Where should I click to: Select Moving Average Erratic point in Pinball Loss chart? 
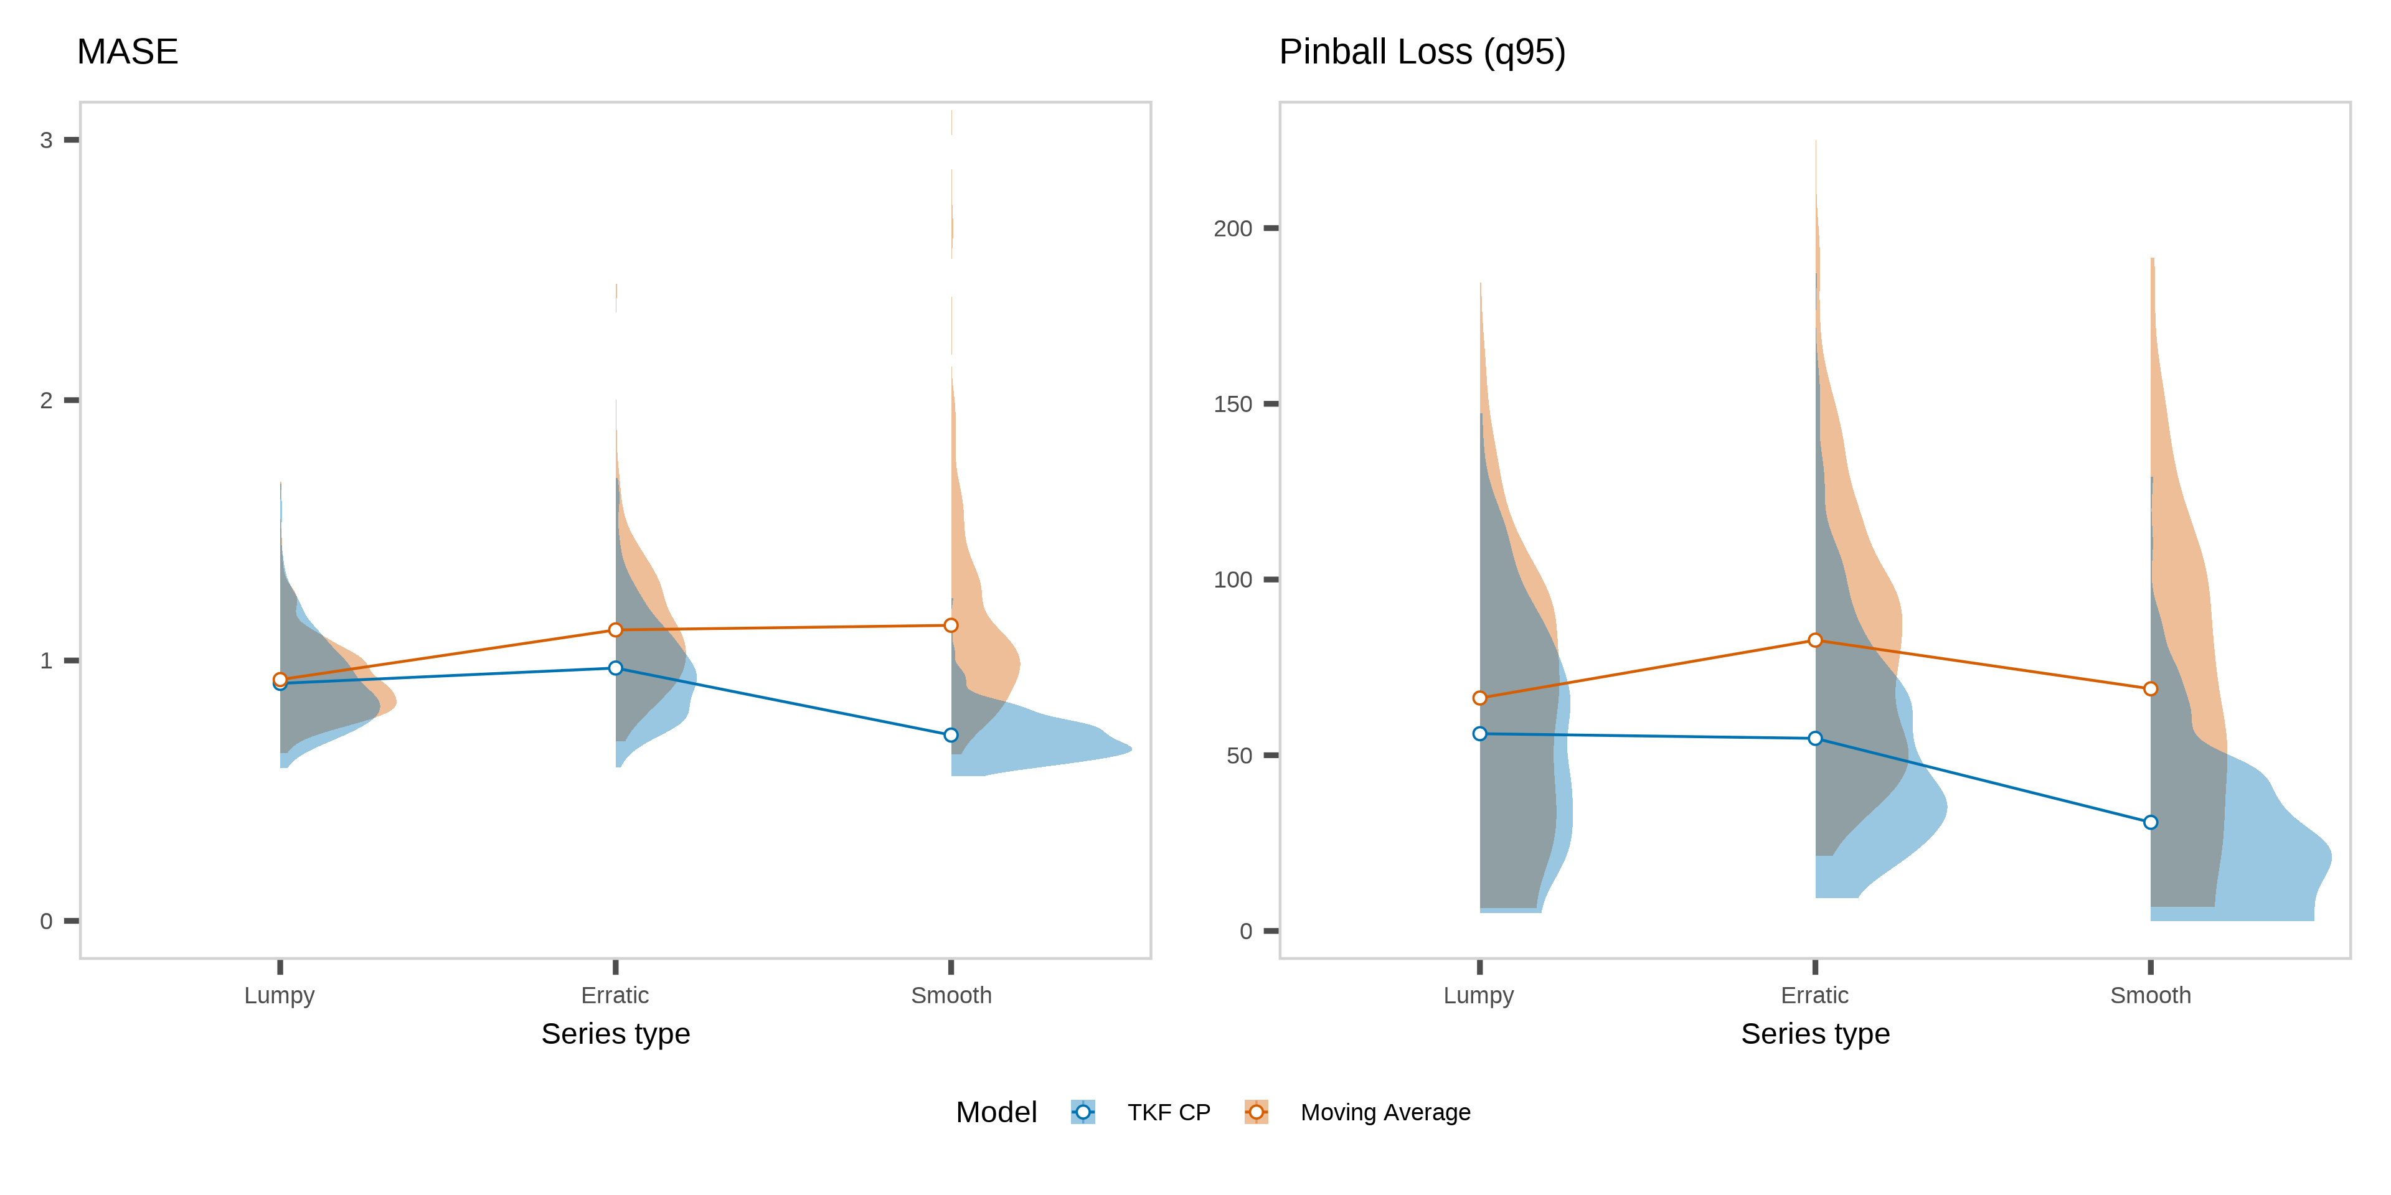[x=1814, y=640]
